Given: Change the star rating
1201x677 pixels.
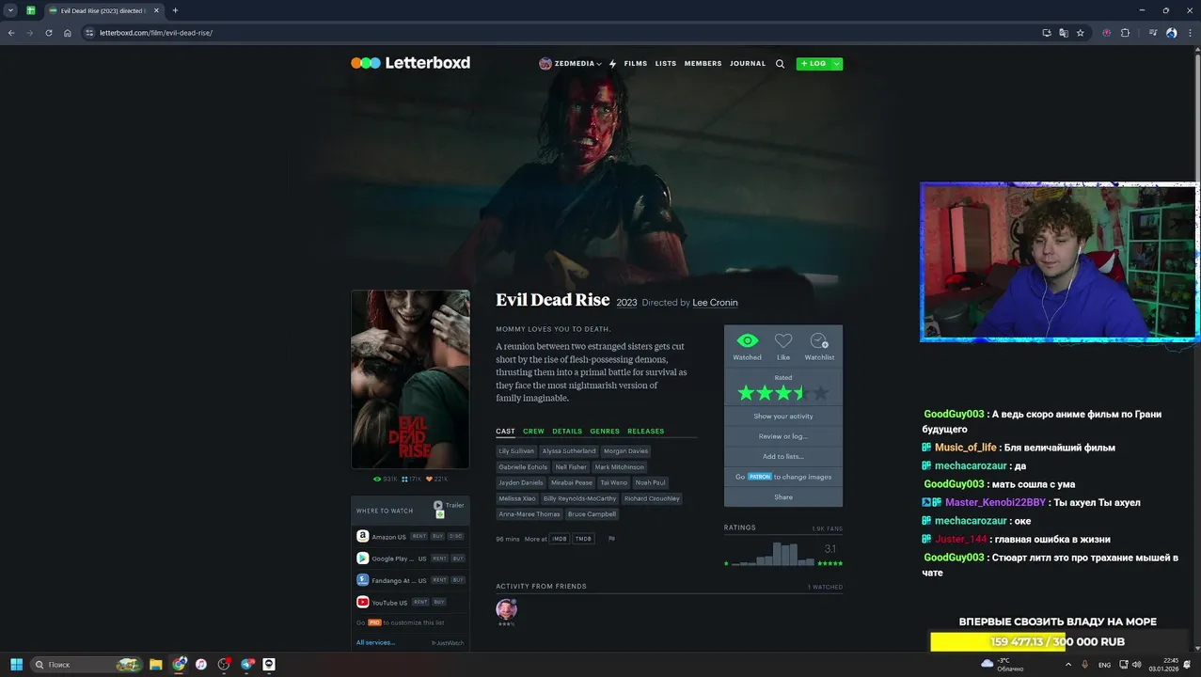Looking at the screenshot, I should (783, 393).
